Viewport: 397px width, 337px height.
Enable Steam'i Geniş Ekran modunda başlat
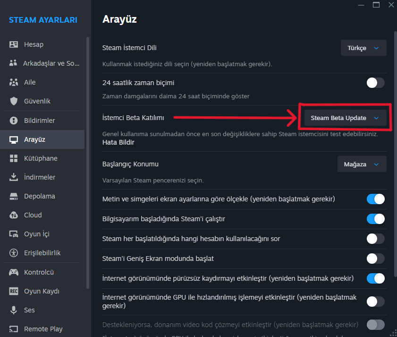point(375,259)
